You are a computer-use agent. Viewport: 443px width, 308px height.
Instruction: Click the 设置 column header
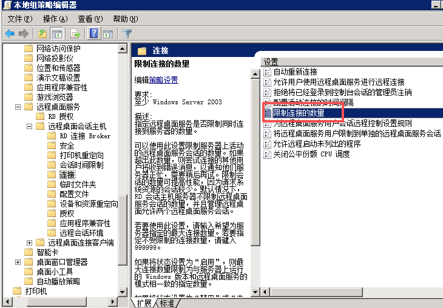[272, 62]
